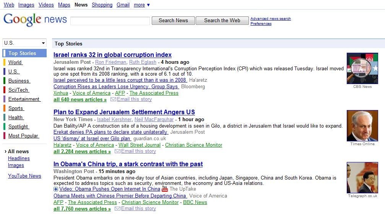
Task: Click the envelope icon under Obama China story
Action: [x=117, y=209]
